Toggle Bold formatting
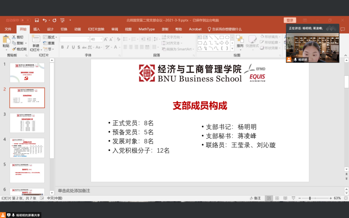This screenshot has height=218, width=349. point(62,47)
